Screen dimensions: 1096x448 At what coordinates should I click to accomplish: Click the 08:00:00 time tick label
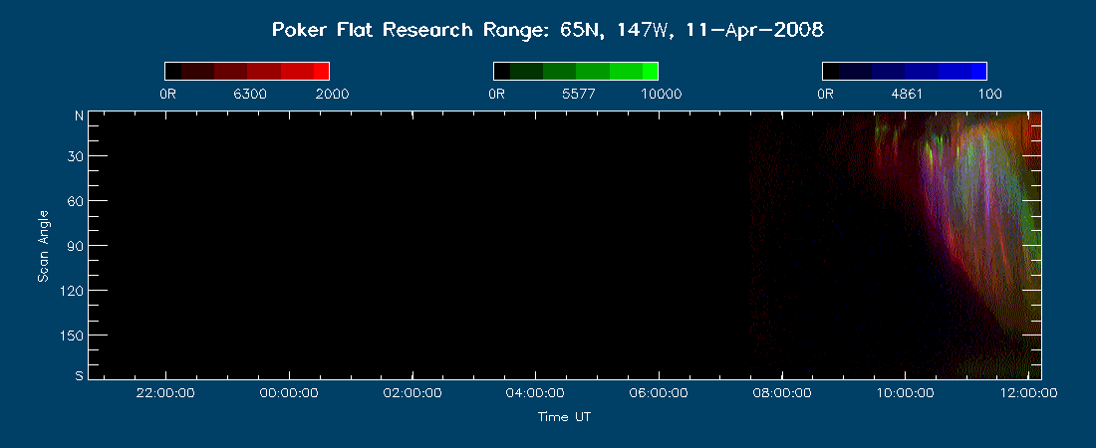pyautogui.click(x=781, y=393)
